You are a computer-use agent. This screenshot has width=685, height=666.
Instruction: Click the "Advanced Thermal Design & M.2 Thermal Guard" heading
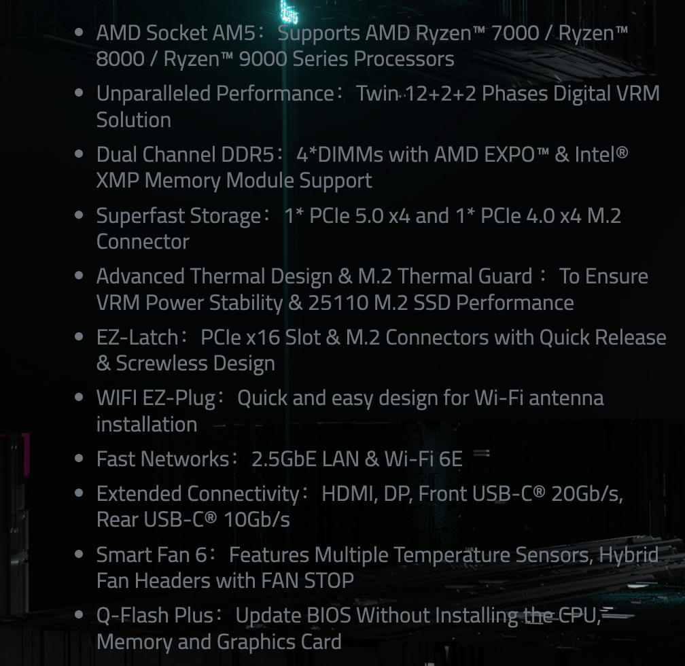[314, 277]
